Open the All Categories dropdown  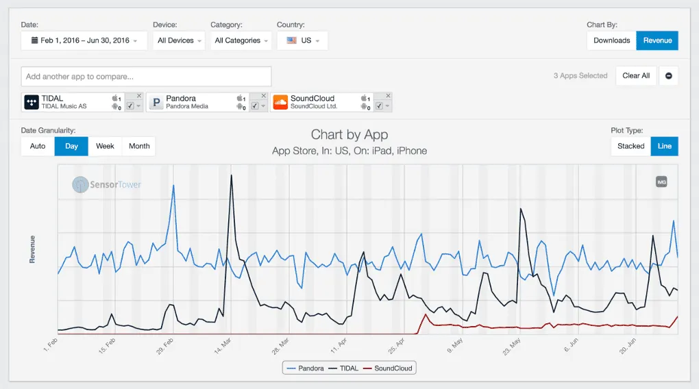[x=241, y=40]
